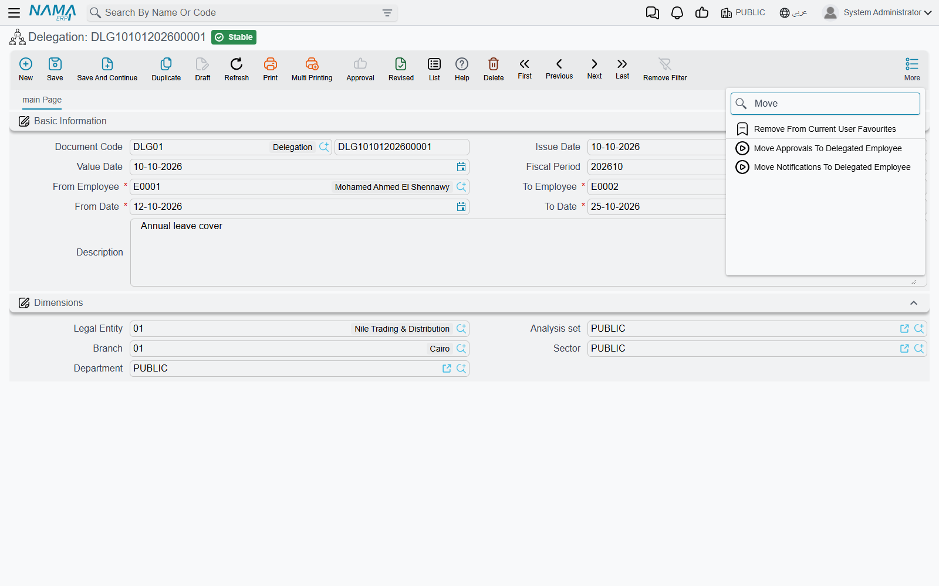Screen dimensions: 939x586
Task: Mark the document as Revised
Action: pos(401,69)
